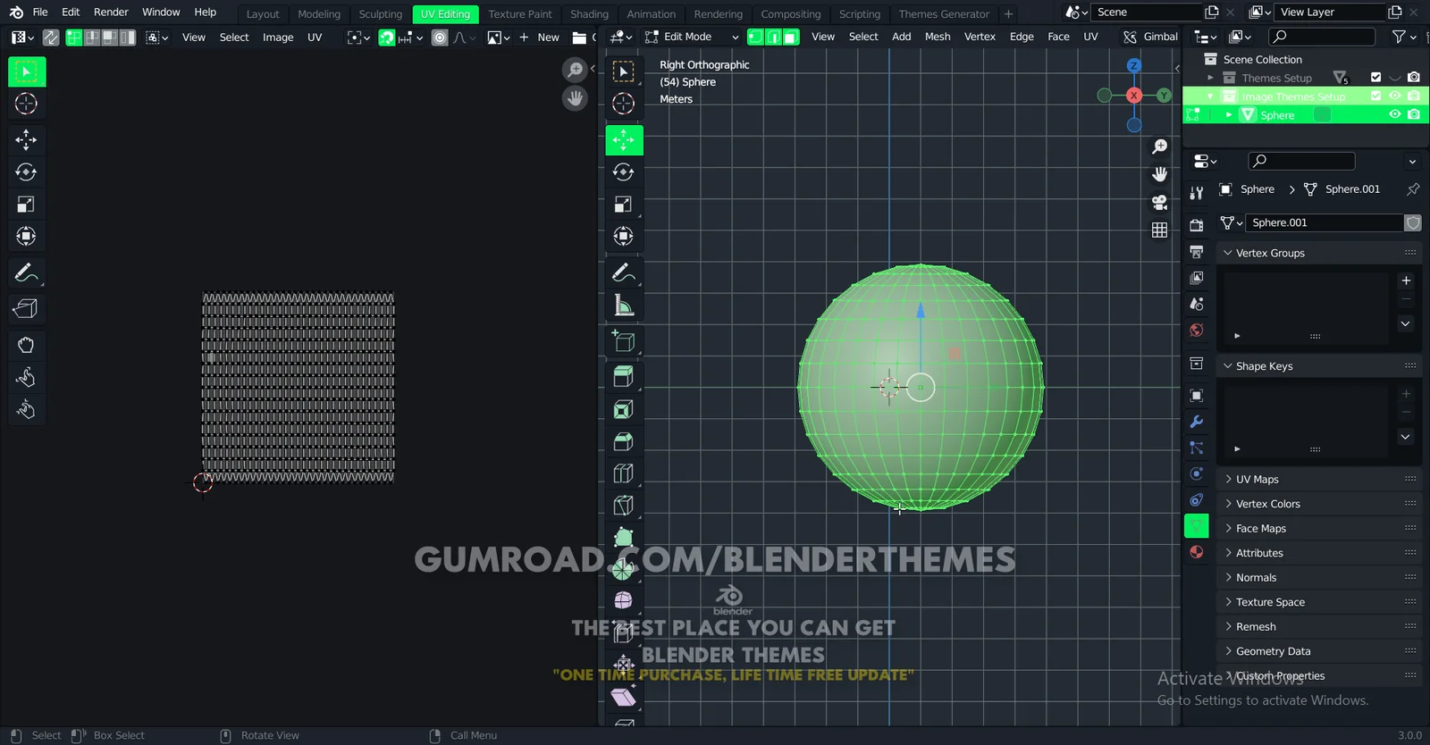1430x745 pixels.
Task: Select the UV Rip Region tool
Action: coord(27,309)
